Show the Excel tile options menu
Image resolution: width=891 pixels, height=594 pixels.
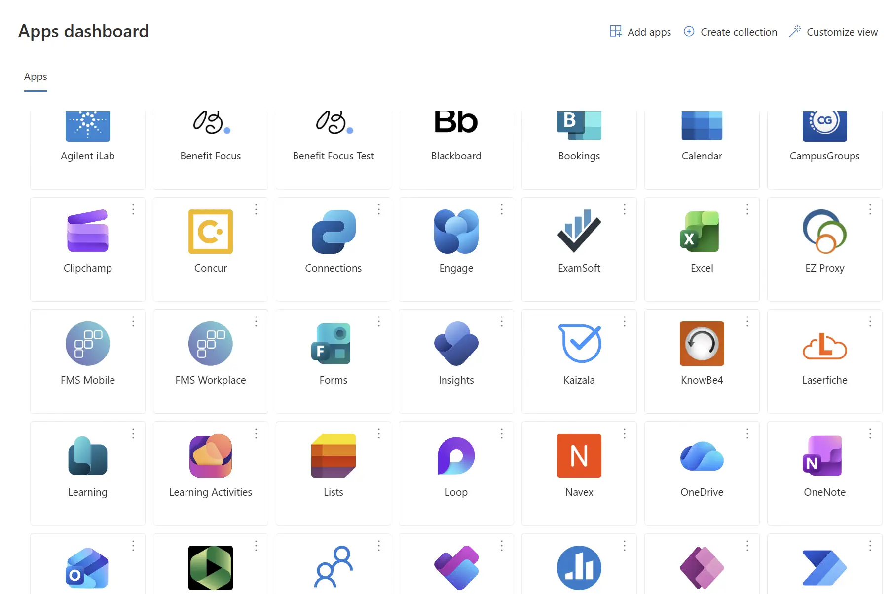(747, 209)
